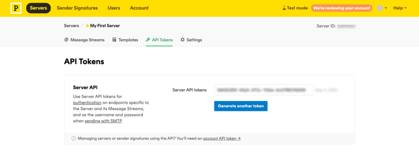Click the We're reviewing your account badge
Image resolution: width=419 pixels, height=162 pixels.
[342, 8]
